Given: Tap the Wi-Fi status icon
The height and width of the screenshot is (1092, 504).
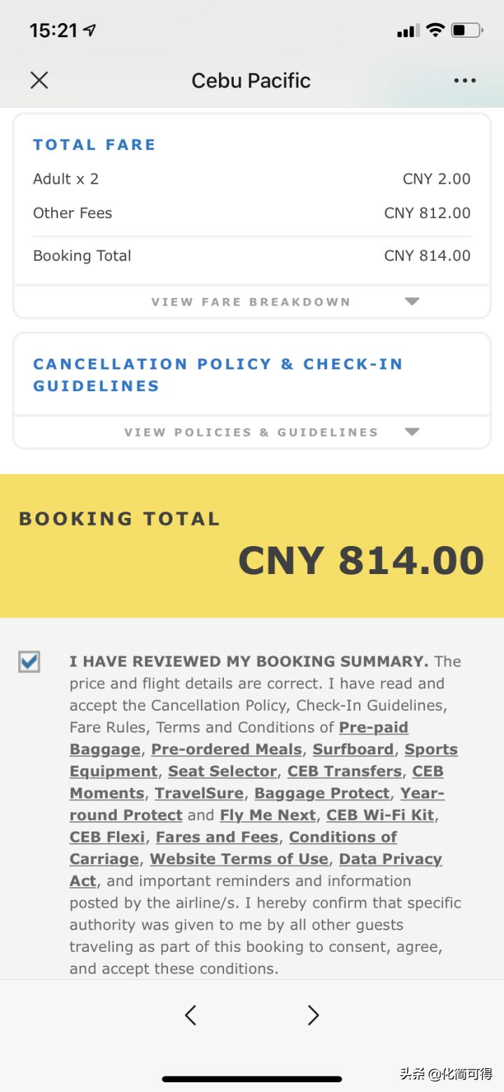Looking at the screenshot, I should (435, 30).
